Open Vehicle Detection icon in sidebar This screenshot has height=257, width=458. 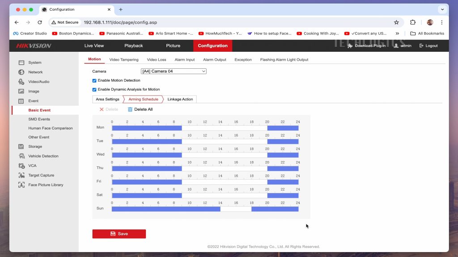(21, 156)
